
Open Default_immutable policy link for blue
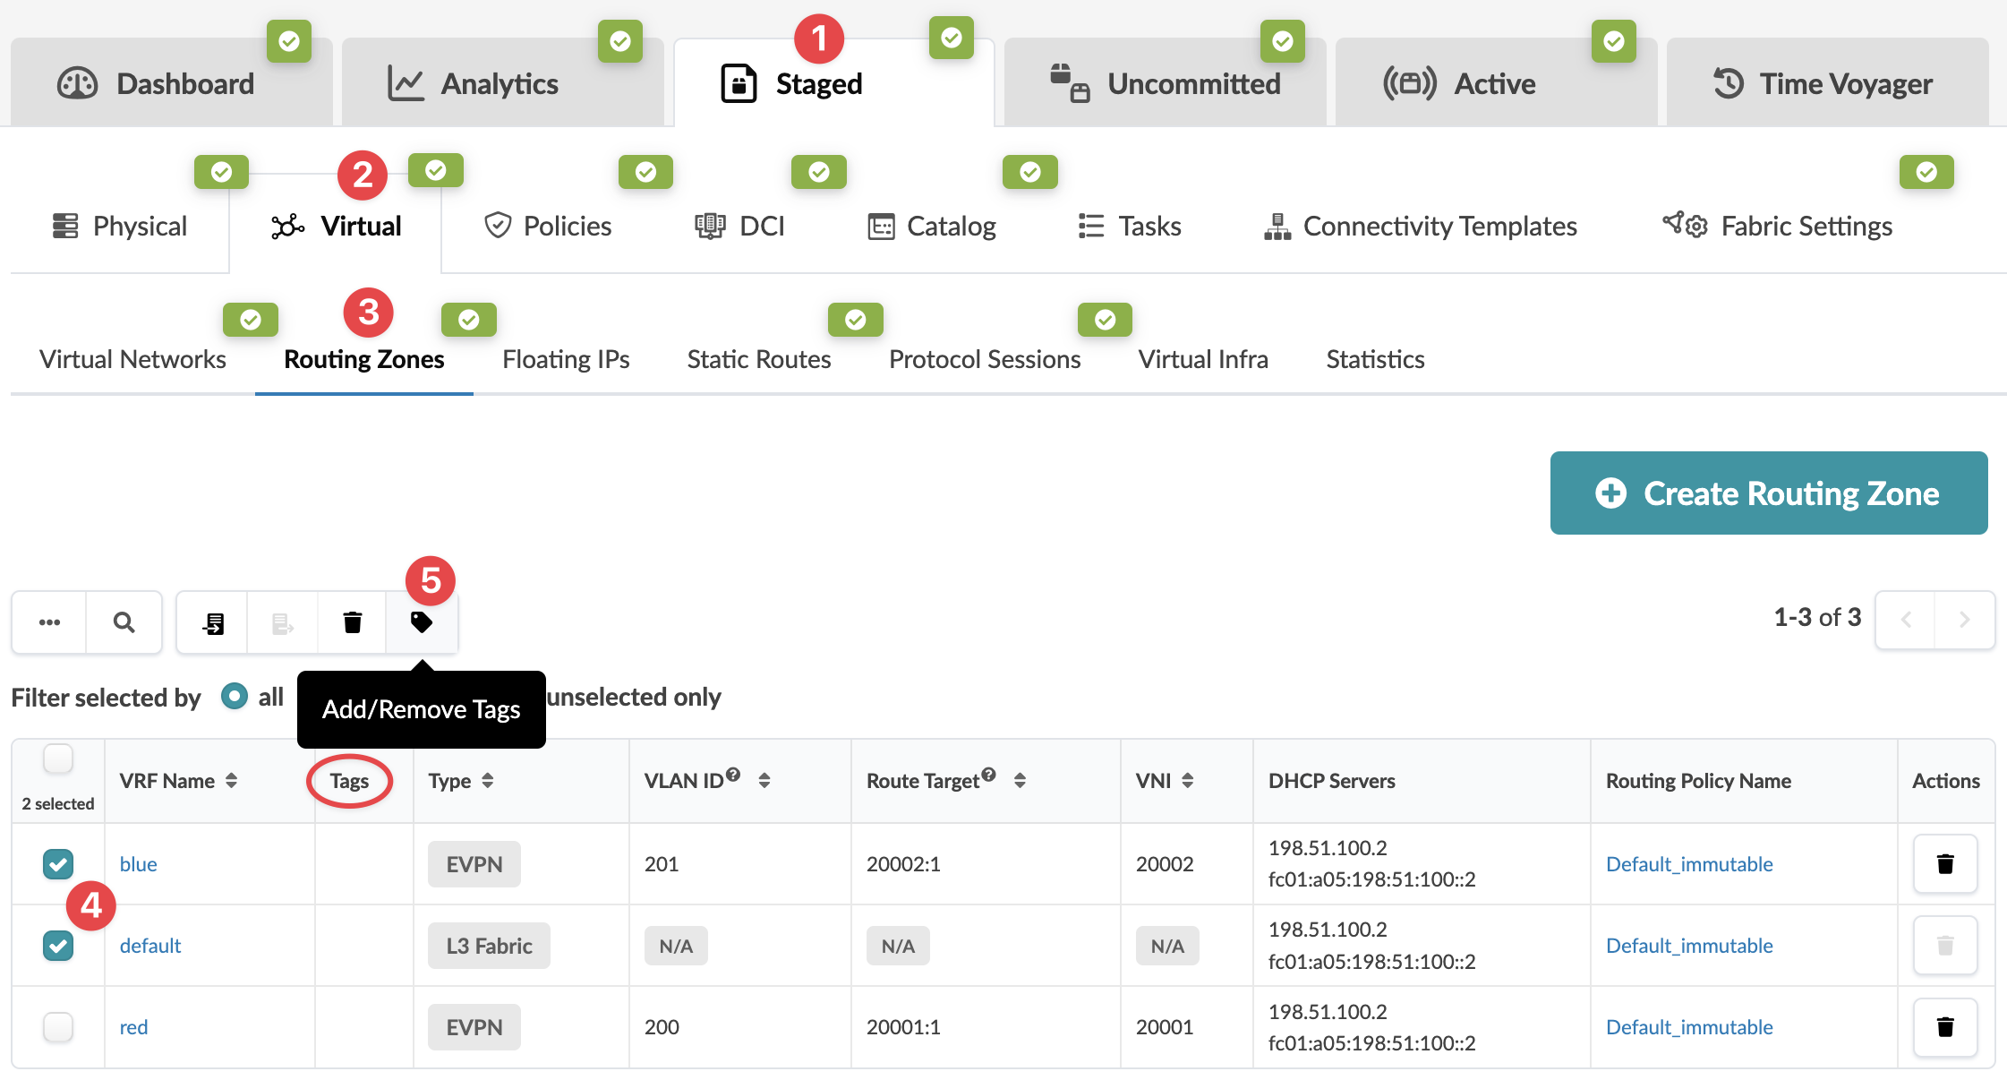pos(1688,864)
